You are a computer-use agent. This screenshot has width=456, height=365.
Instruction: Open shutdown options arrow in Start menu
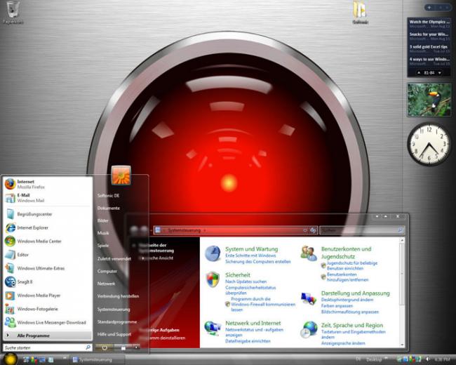136,347
